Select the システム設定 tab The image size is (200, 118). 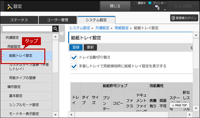[96, 20]
